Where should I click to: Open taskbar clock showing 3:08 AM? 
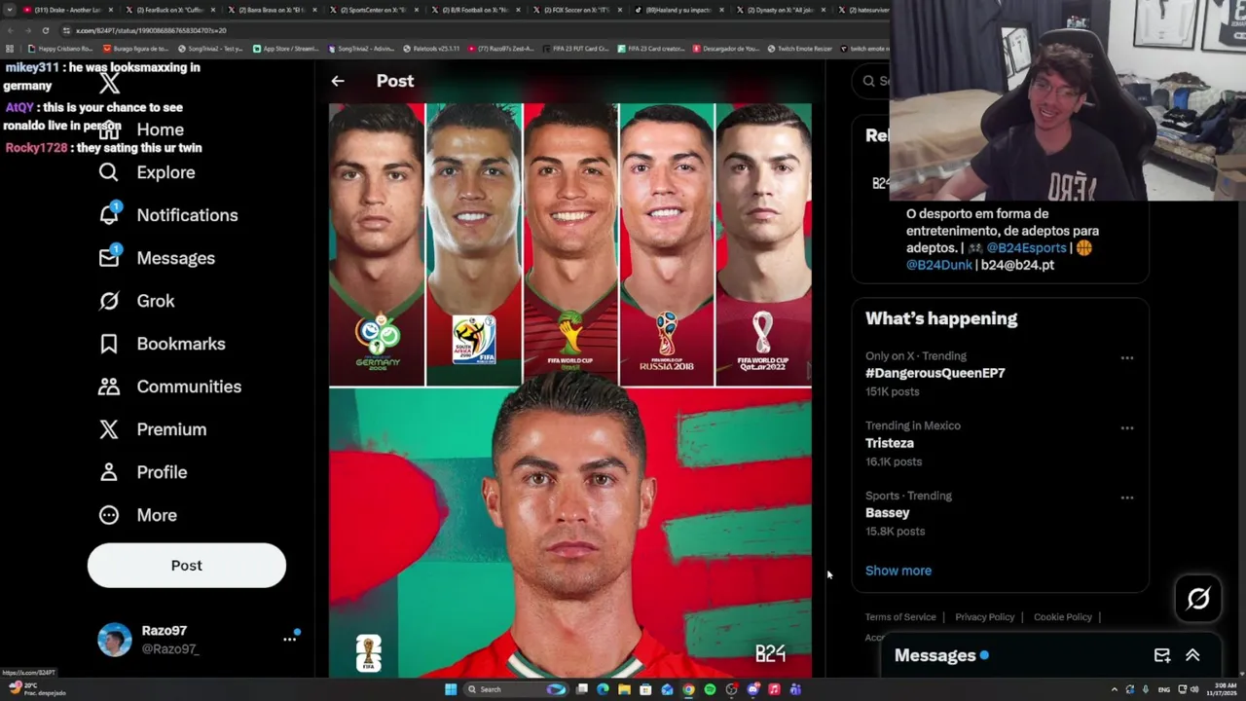pyautogui.click(x=1221, y=689)
